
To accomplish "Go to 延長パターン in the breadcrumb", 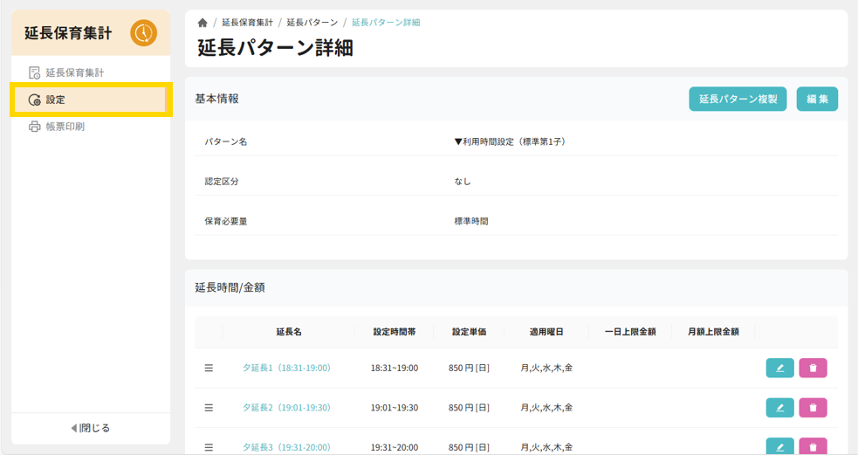I will pyautogui.click(x=312, y=23).
